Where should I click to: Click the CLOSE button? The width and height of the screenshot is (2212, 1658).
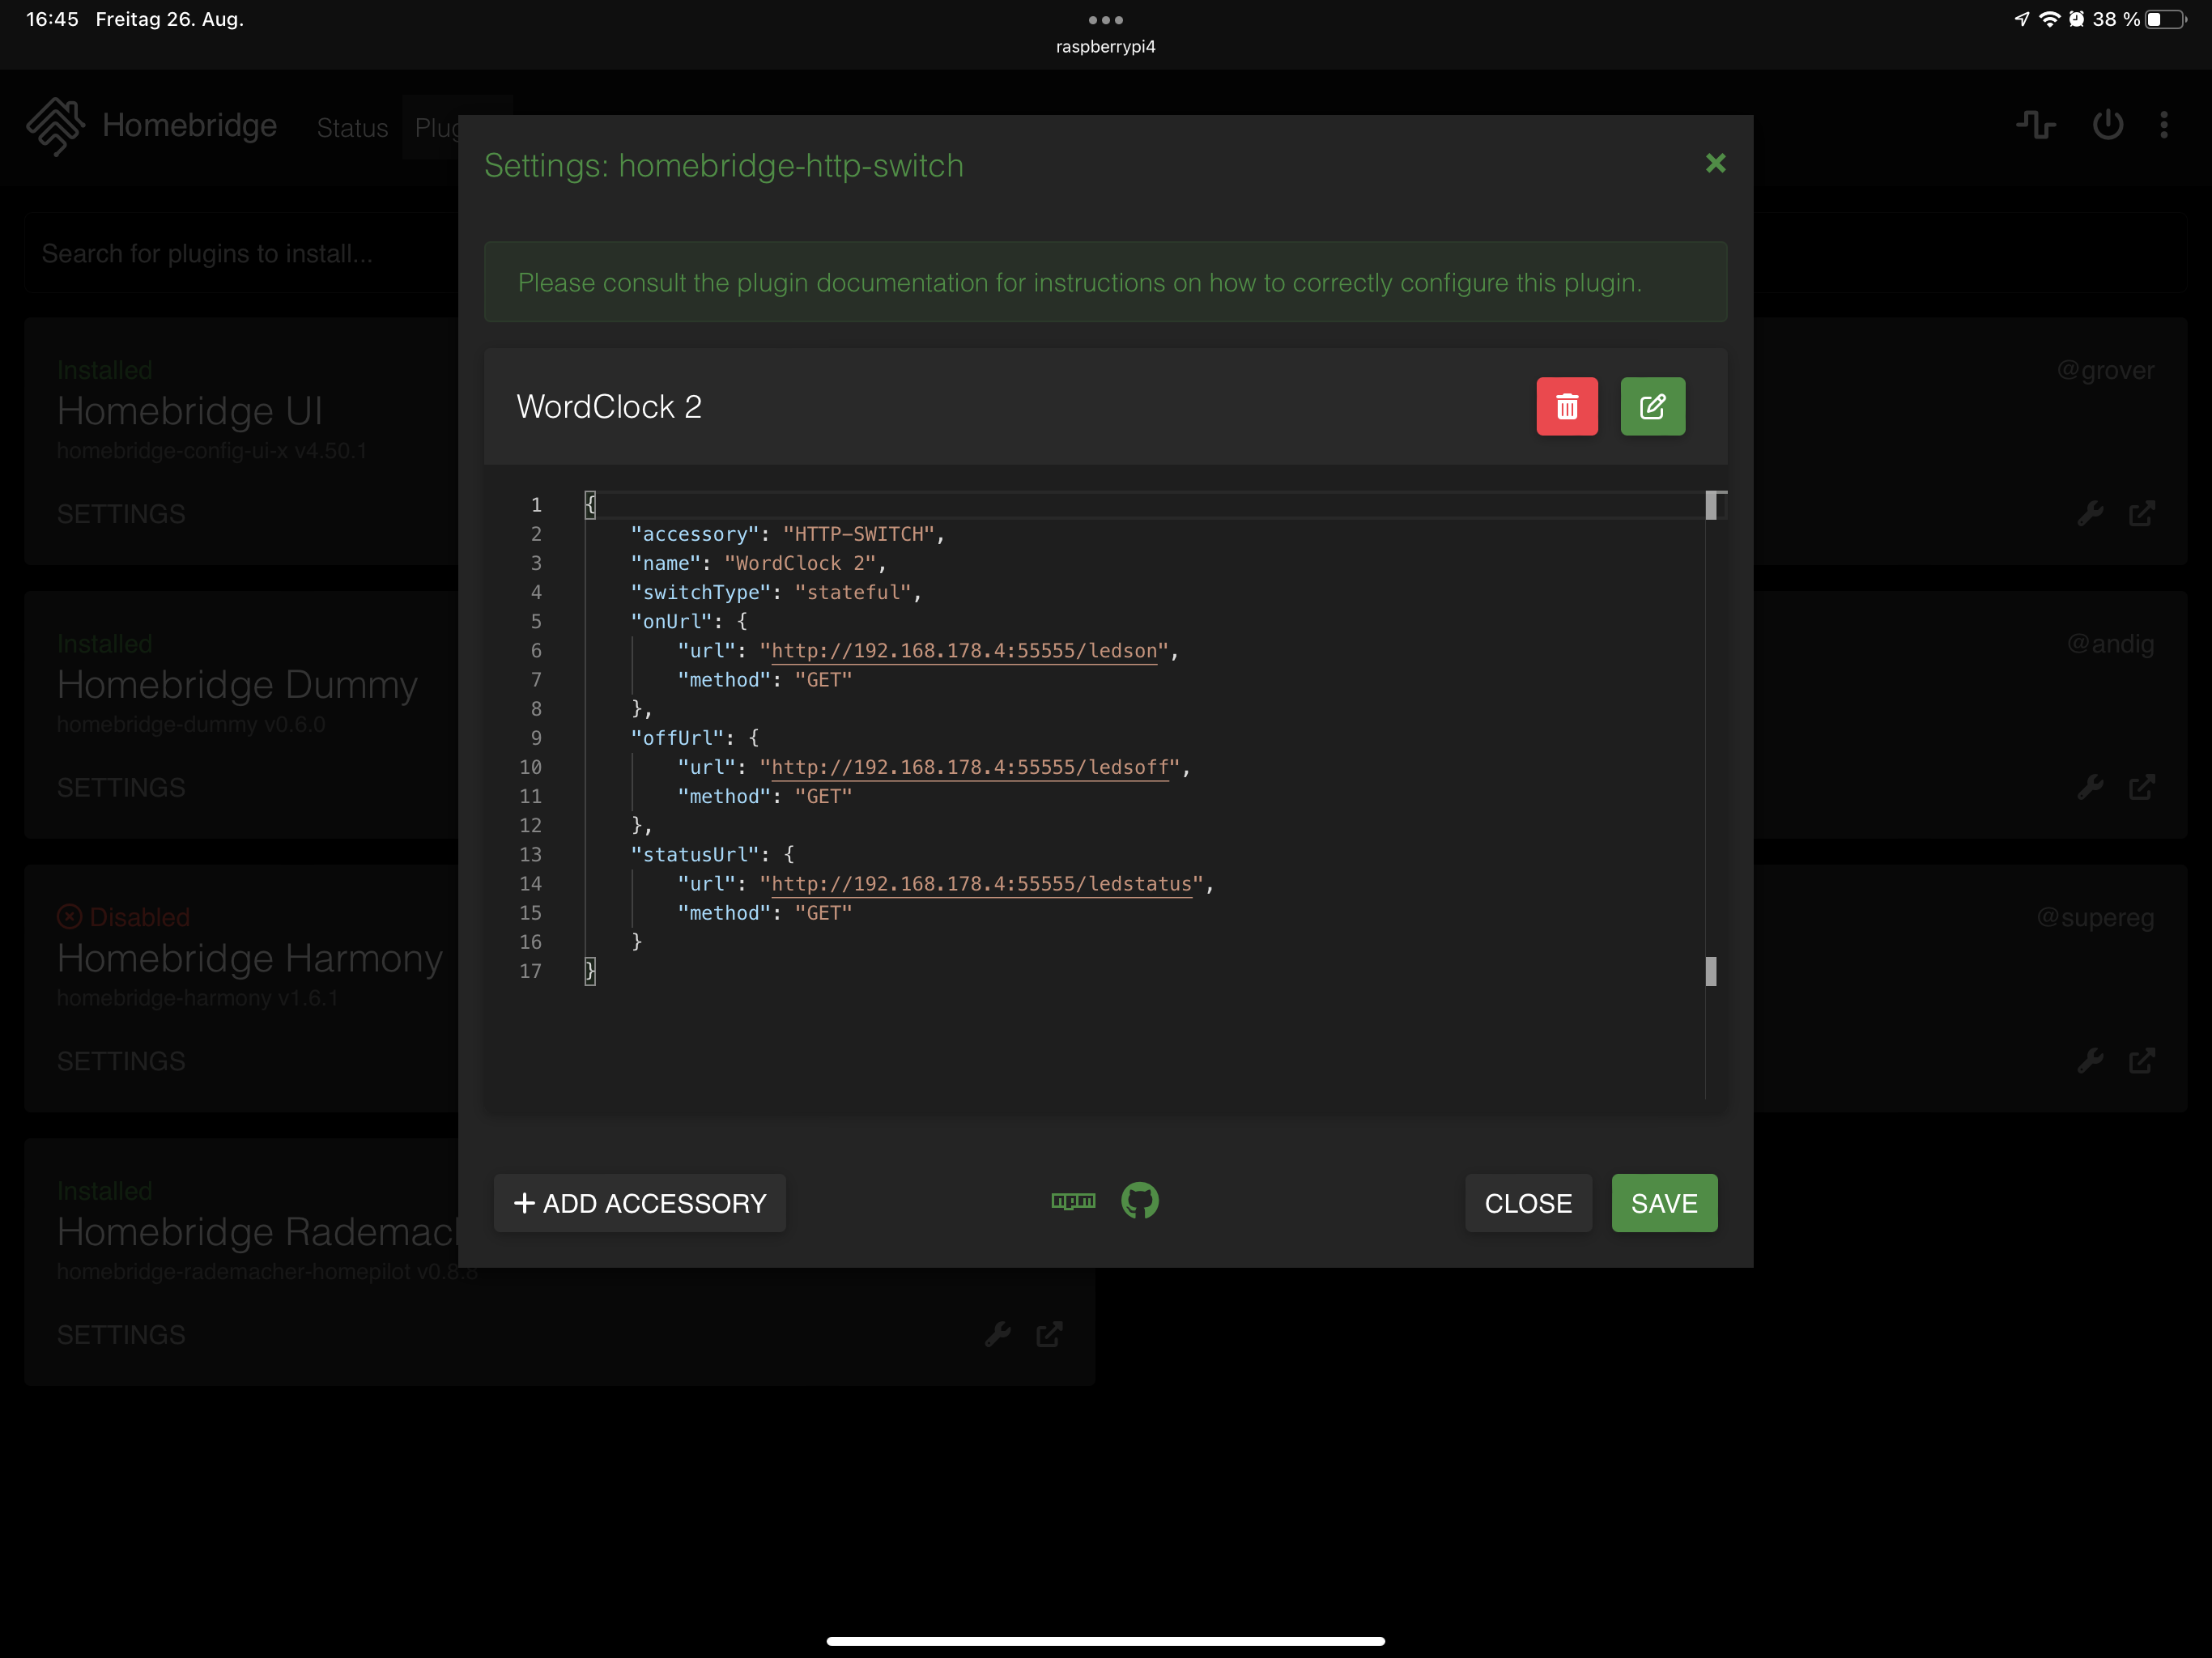click(x=1527, y=1203)
